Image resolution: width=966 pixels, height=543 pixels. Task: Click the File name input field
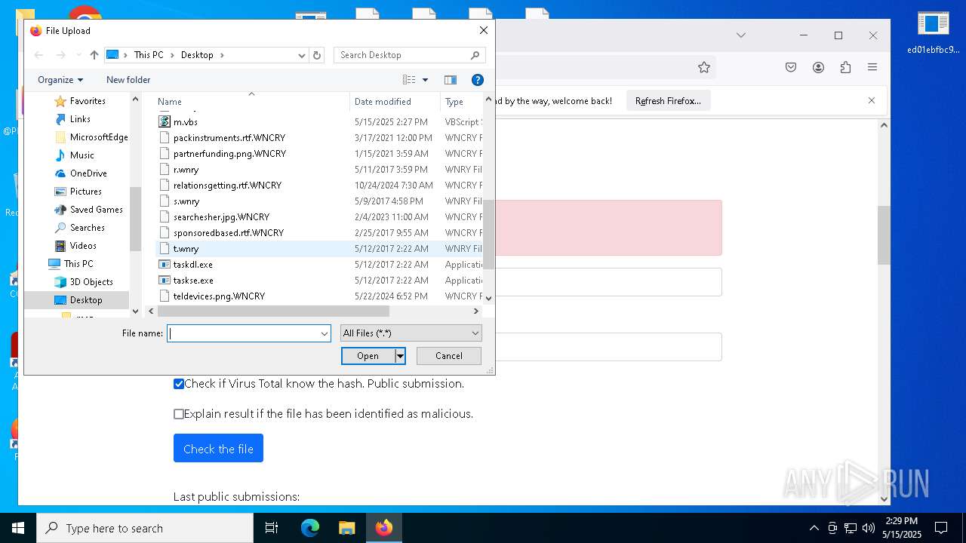pos(243,333)
